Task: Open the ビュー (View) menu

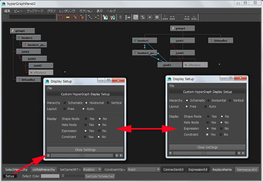Action: [18, 11]
